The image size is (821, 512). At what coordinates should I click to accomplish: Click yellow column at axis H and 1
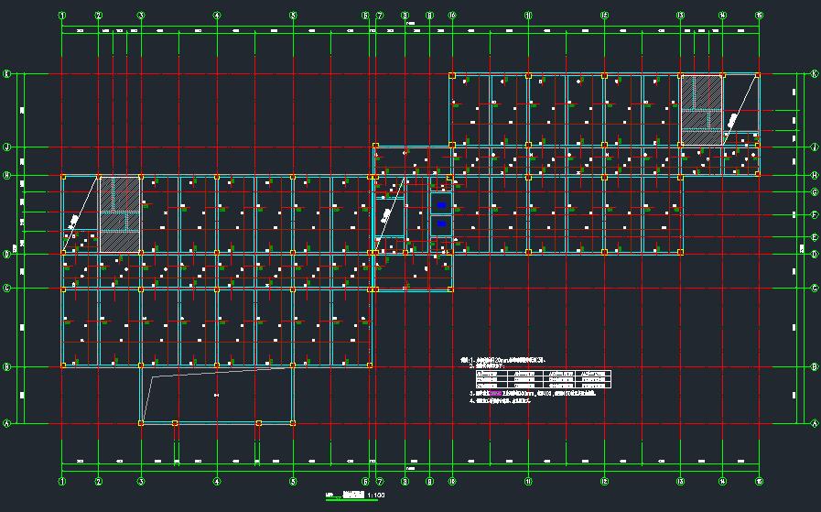pos(62,176)
